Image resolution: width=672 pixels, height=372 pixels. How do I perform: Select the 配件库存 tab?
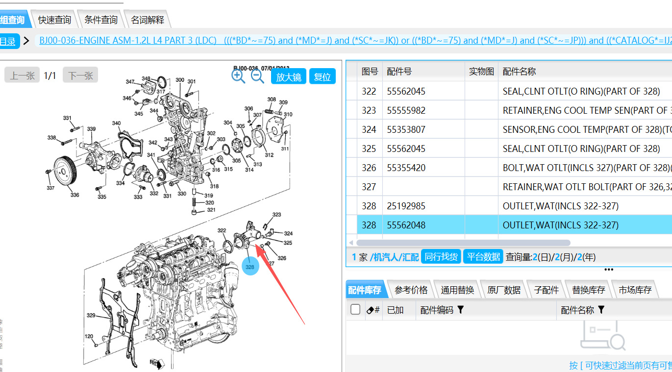click(x=365, y=290)
